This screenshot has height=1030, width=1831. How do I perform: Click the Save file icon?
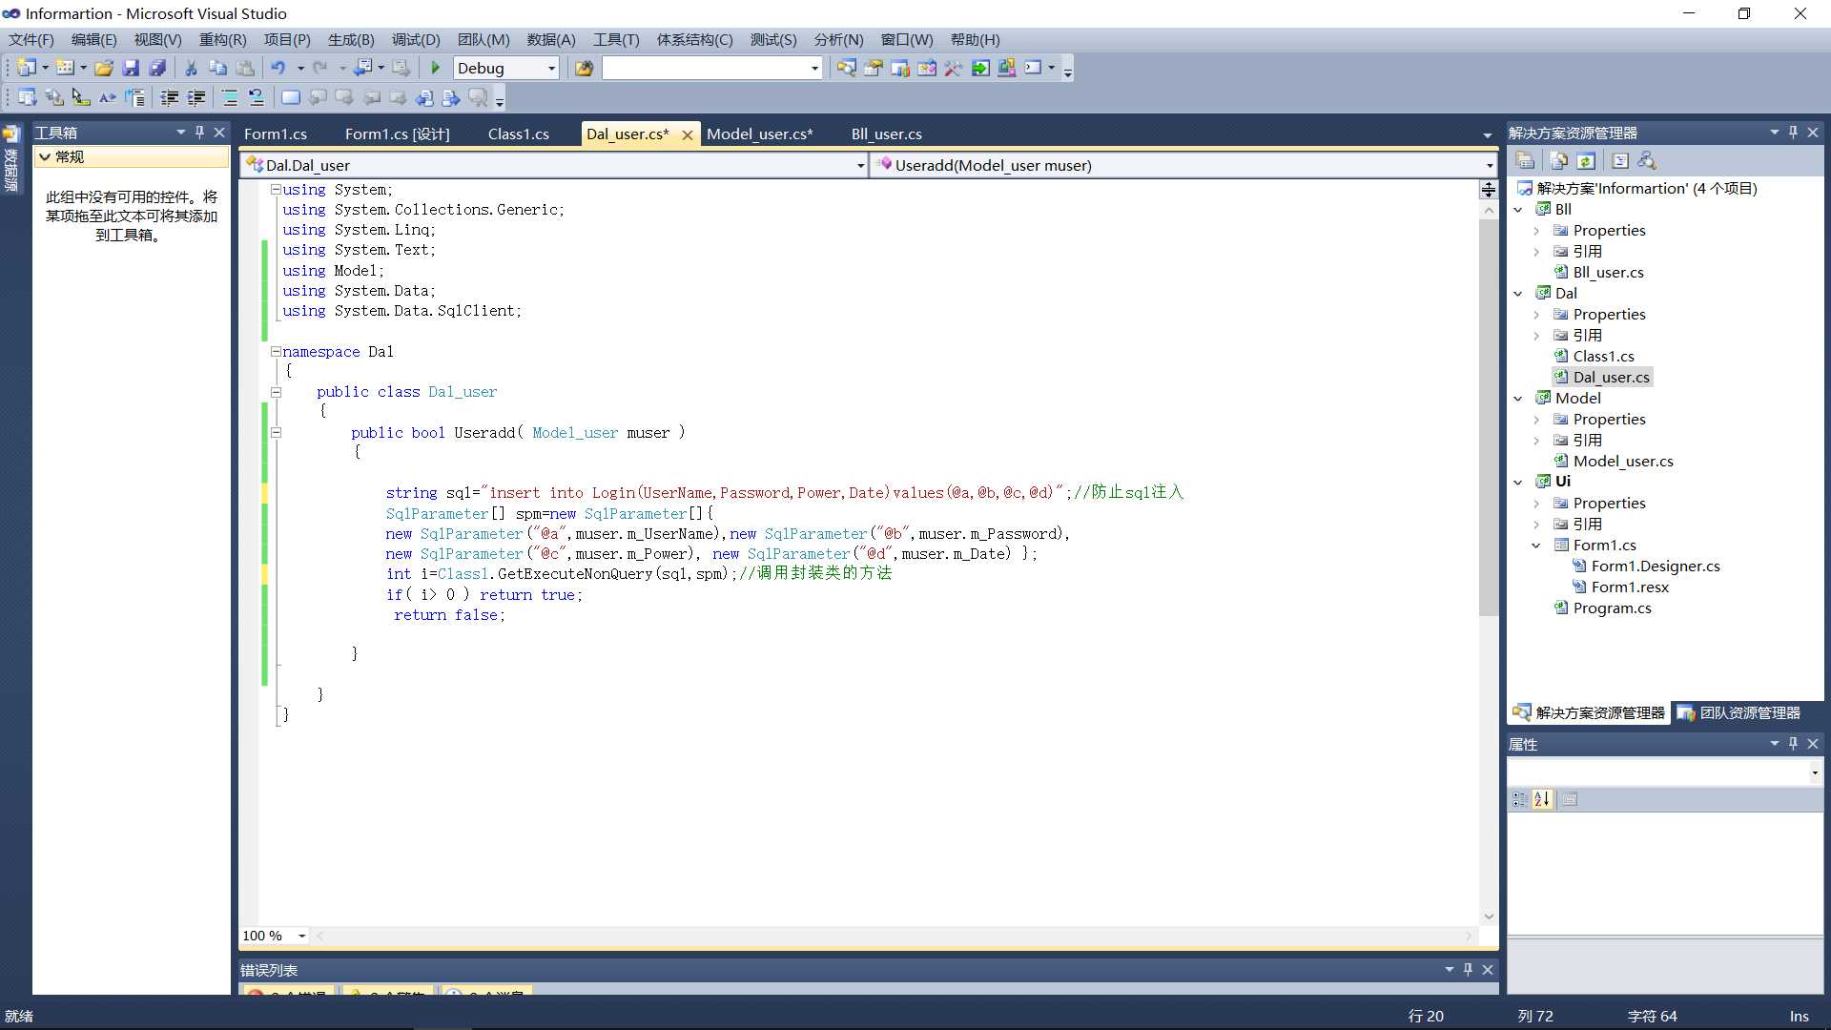point(131,68)
